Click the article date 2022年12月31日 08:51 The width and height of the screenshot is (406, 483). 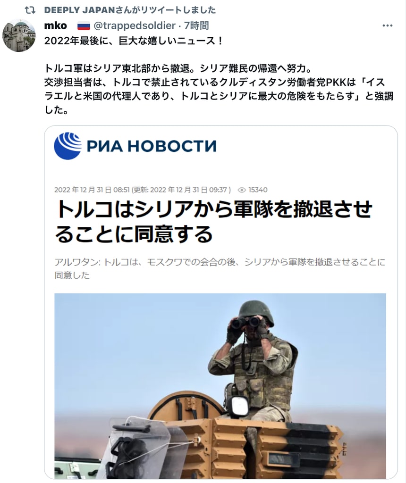(92, 190)
